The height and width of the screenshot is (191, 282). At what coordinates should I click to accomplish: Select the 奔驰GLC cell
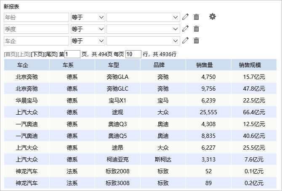[x=117, y=89]
